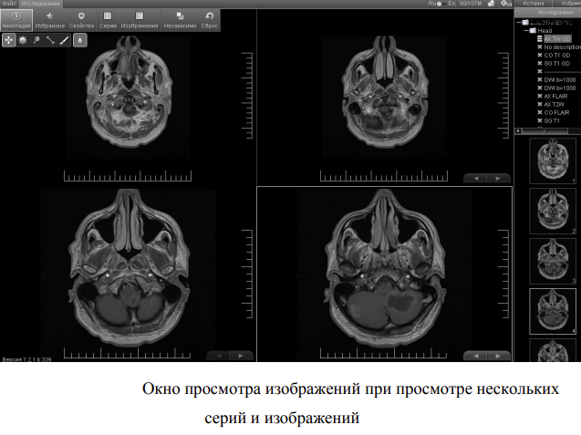Screen dimensions: 581x435
Task: Select the water drop tool
Action: click(x=79, y=41)
